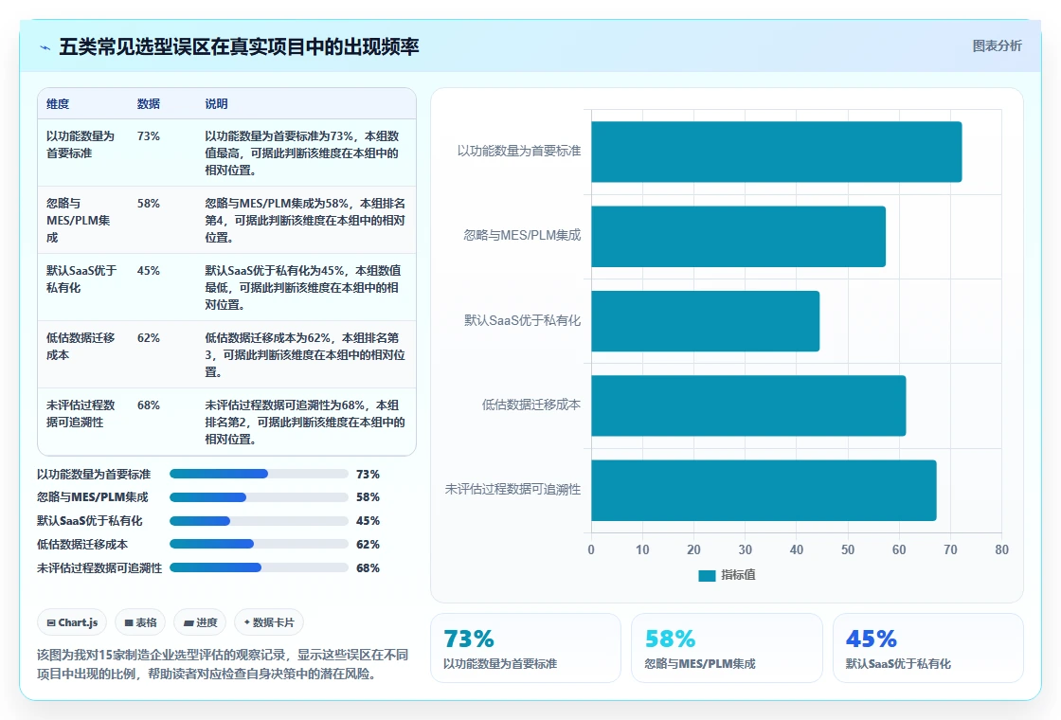The image size is (1061, 720).
Task: Click the 62% value beside the progress list
Action: click(368, 544)
